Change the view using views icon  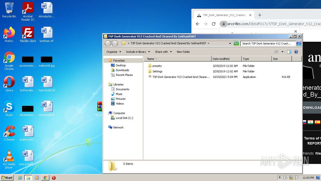(276, 52)
